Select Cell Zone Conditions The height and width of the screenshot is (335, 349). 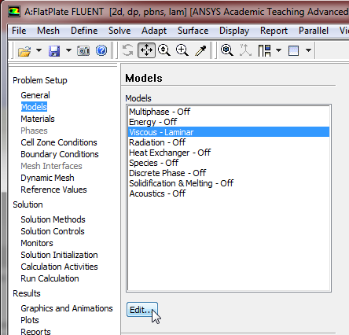[59, 142]
